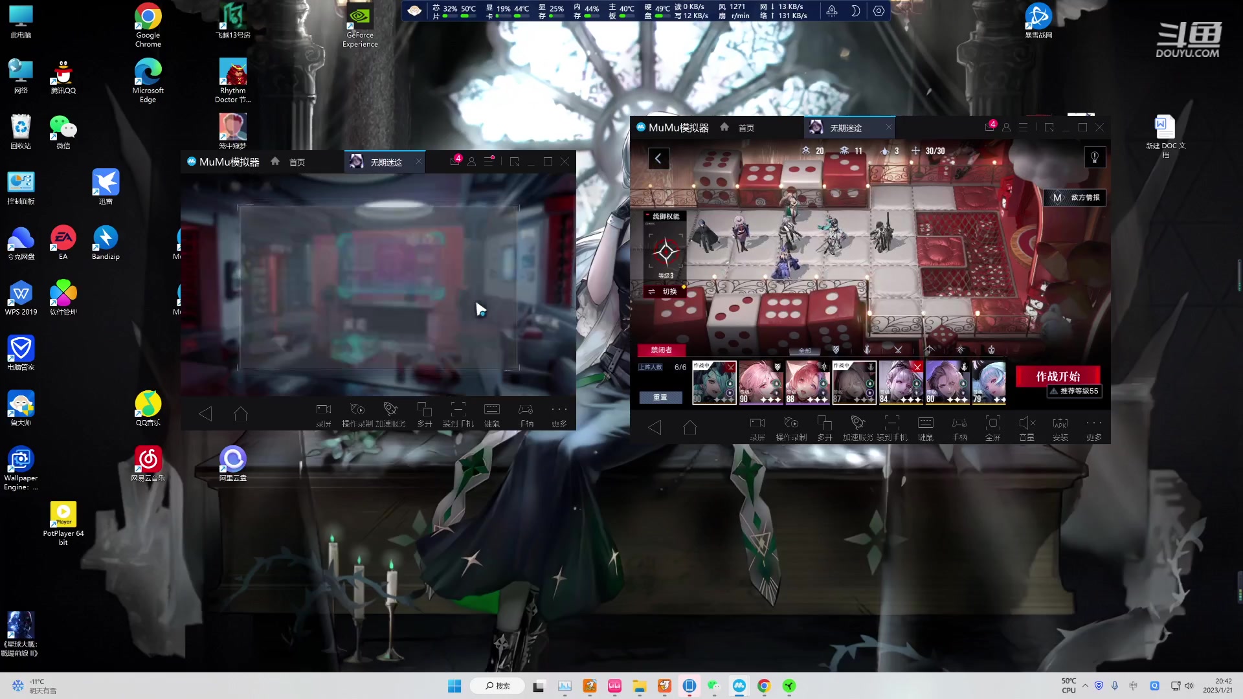Image resolution: width=1243 pixels, height=699 pixels.
Task: Toggle moon night mode in hardware monitor bar
Action: 855,11
